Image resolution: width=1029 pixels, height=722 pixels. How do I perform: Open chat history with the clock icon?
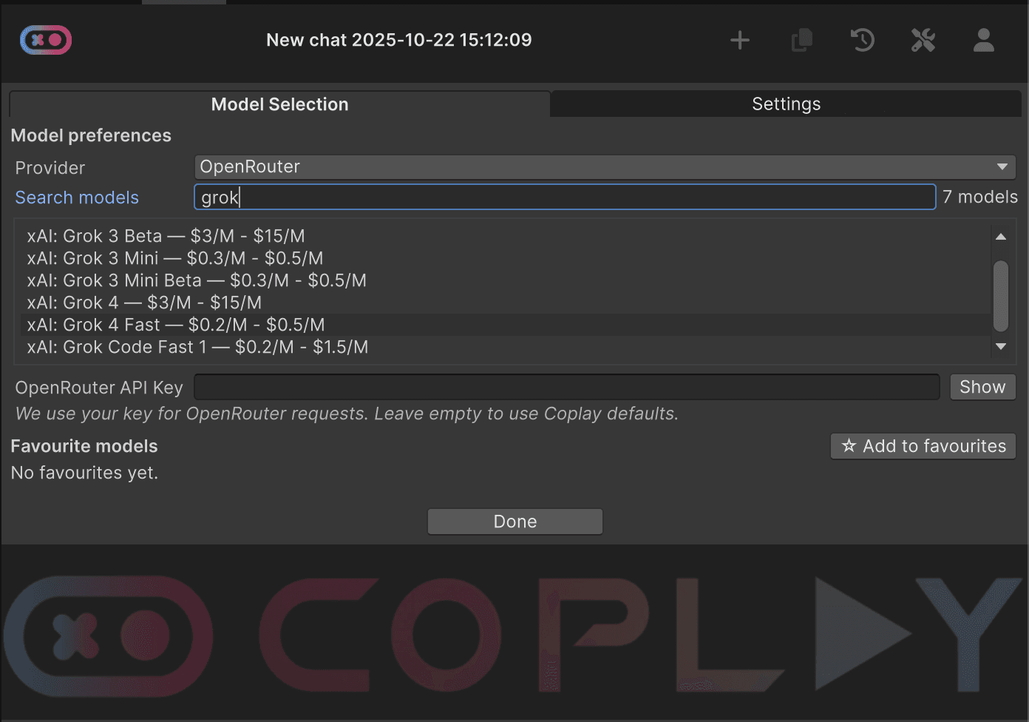point(862,40)
